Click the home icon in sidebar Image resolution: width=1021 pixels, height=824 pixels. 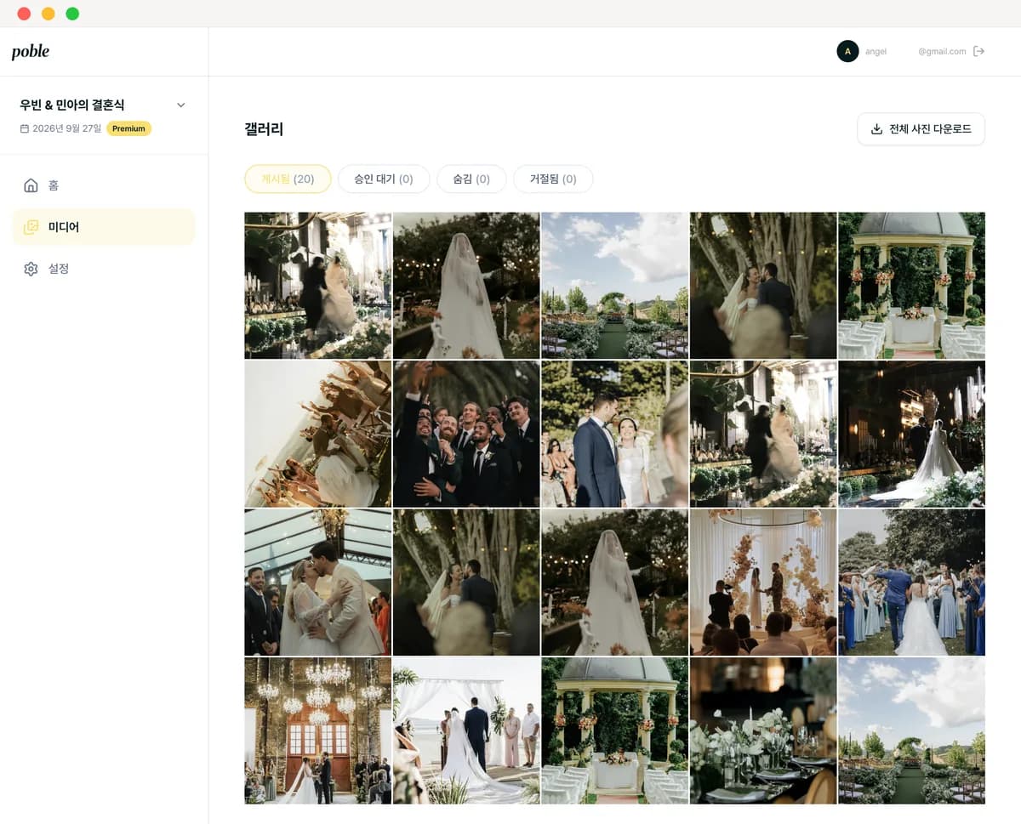coord(31,185)
